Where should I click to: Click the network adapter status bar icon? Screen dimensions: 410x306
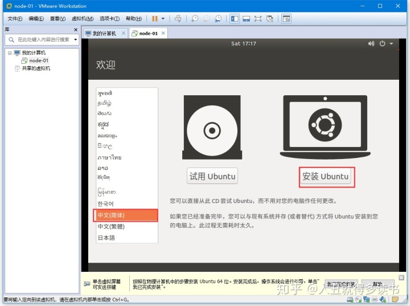[x=366, y=299]
